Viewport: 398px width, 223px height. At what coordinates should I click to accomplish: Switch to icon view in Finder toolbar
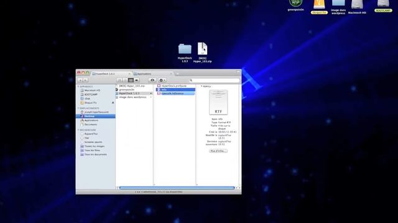119,80
